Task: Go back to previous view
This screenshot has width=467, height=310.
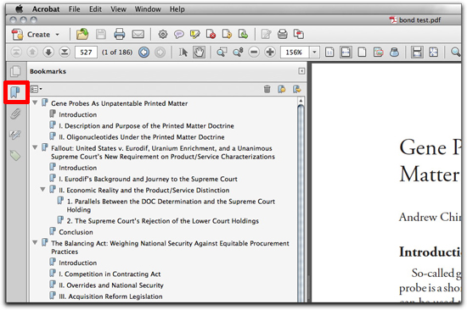Action: (x=143, y=53)
